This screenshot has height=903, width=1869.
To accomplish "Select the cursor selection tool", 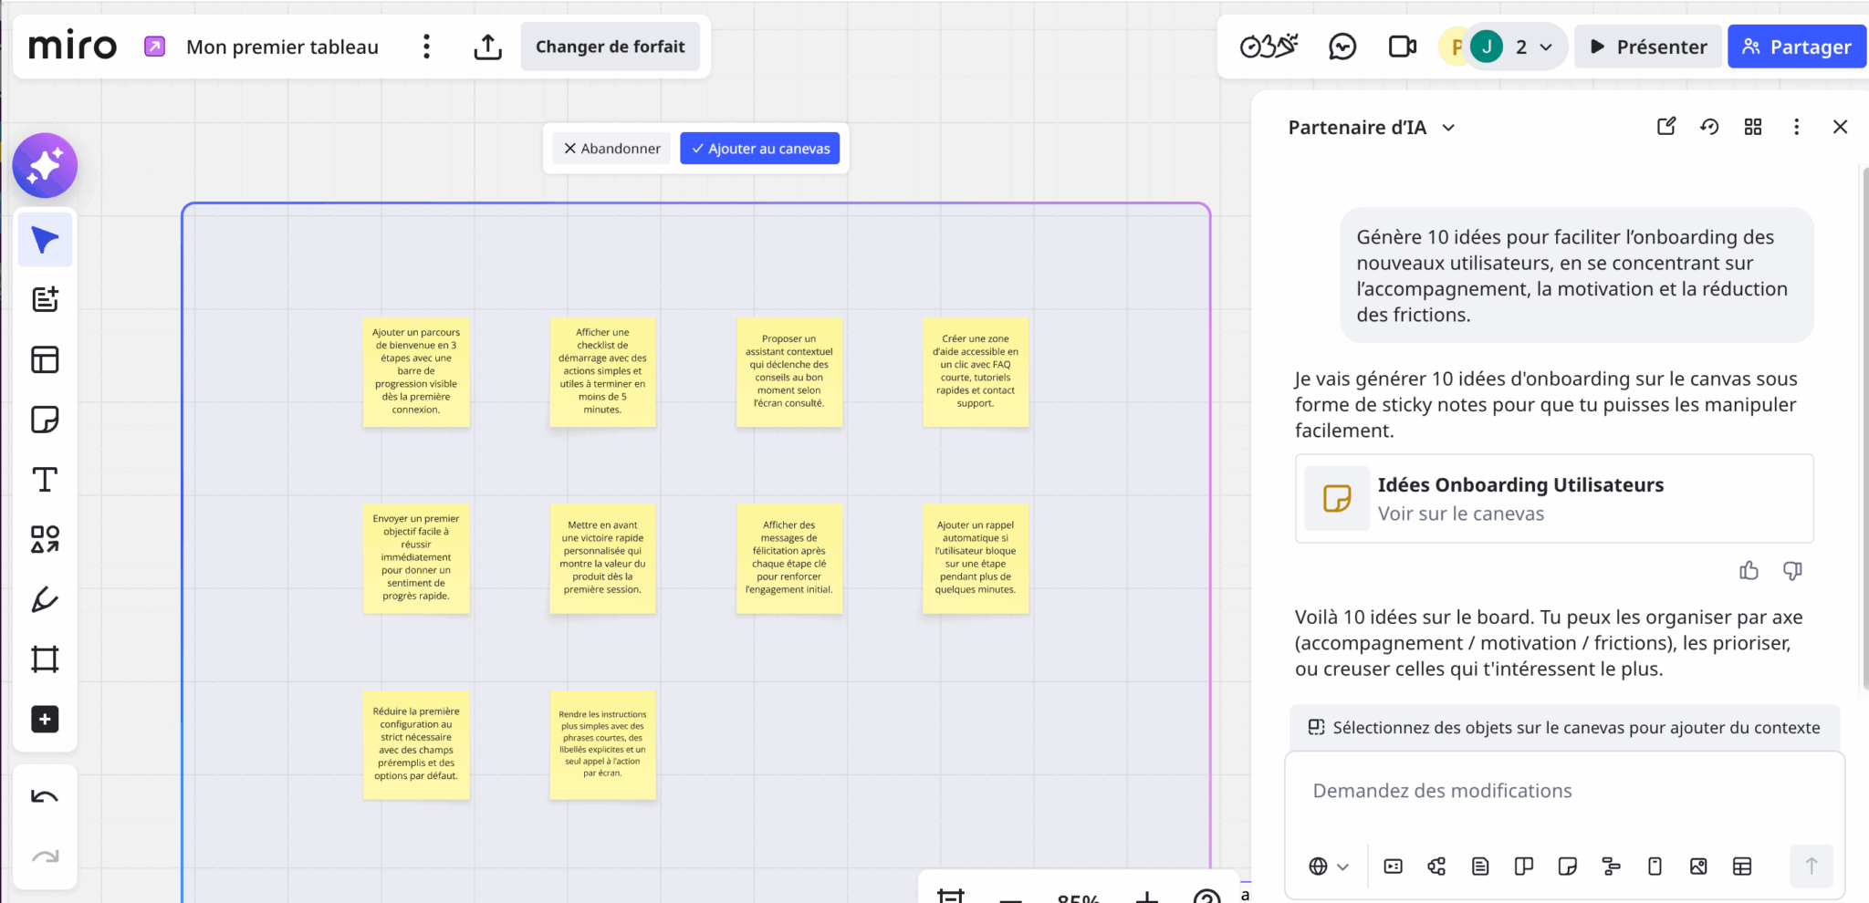I will click(x=45, y=240).
